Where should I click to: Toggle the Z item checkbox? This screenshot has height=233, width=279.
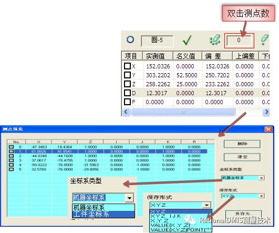click(x=127, y=84)
